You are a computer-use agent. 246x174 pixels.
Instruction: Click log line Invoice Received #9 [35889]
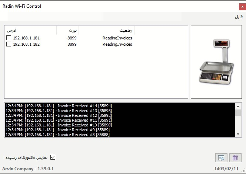(57, 130)
